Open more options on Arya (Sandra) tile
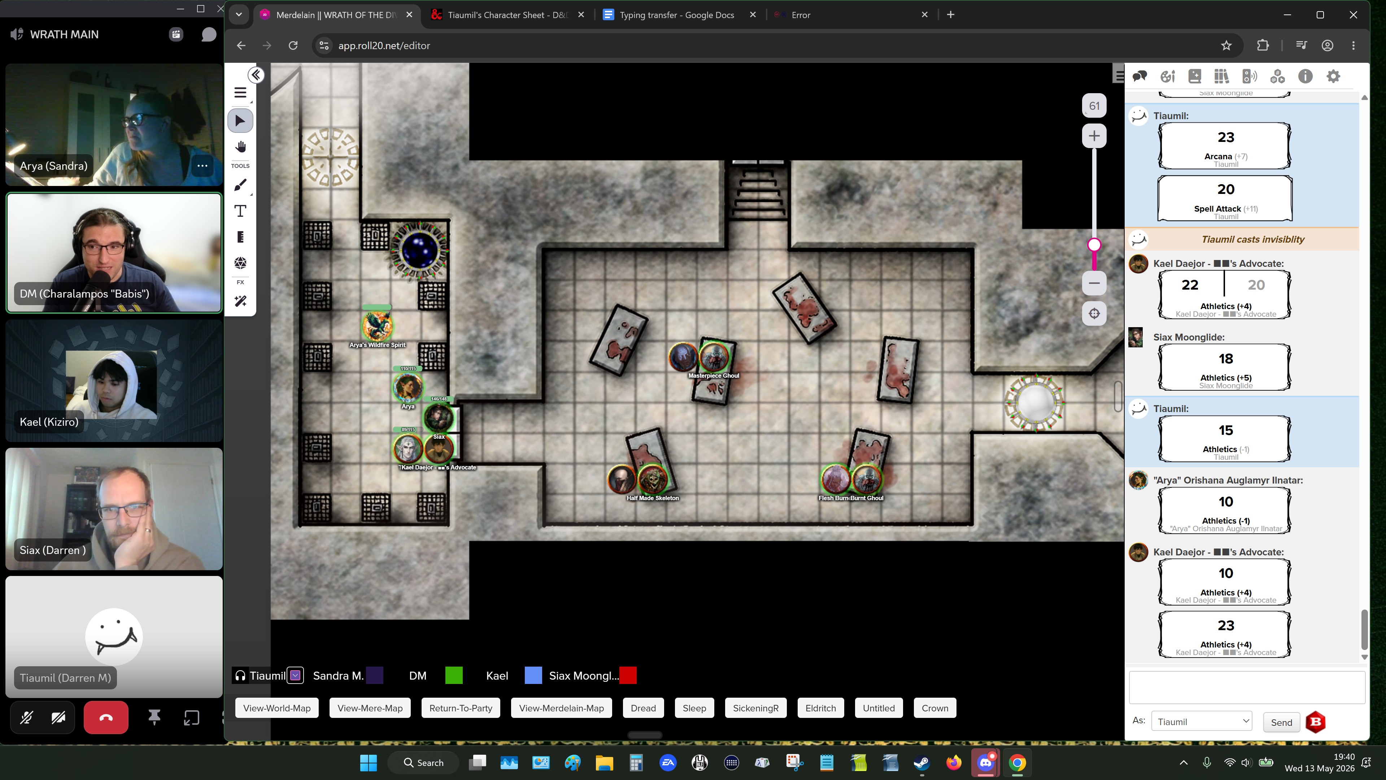Viewport: 1386px width, 780px height. click(x=202, y=166)
